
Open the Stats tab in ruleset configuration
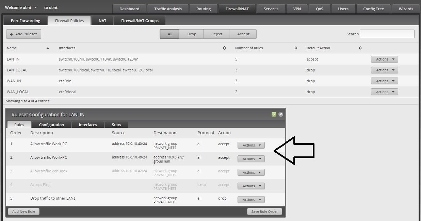(116, 125)
